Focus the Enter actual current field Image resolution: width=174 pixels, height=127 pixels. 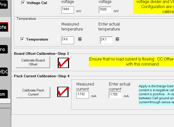(115, 95)
